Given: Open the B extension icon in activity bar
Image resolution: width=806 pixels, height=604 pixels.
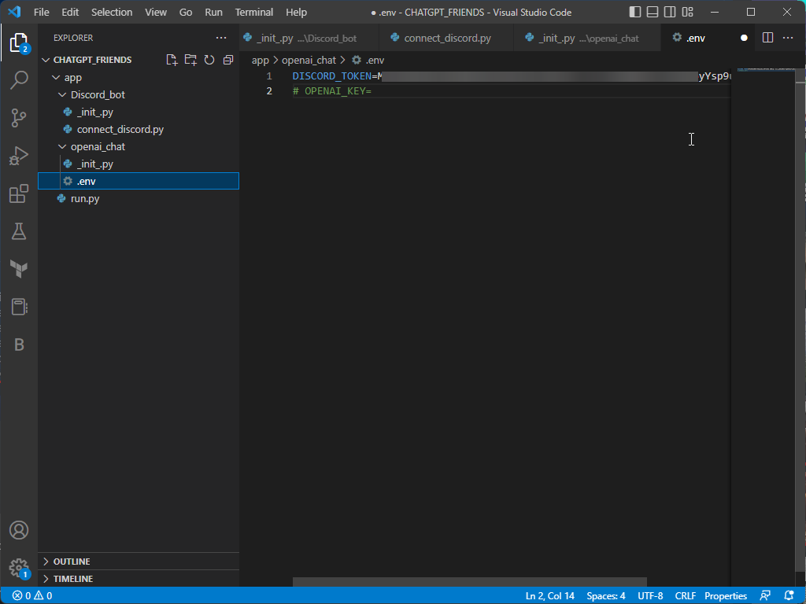Looking at the screenshot, I should pyautogui.click(x=19, y=344).
